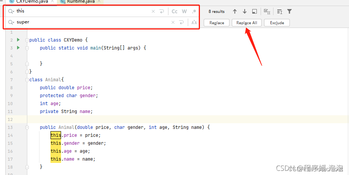Click the highlighted "this" in this.name line

tap(56, 159)
